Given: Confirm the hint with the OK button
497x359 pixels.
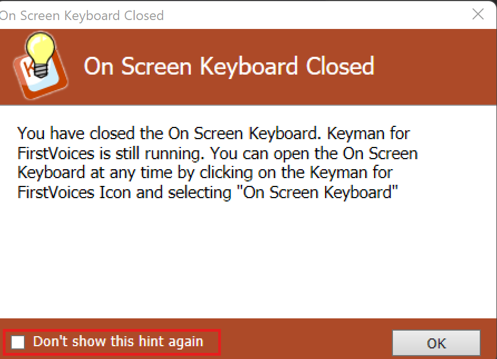Looking at the screenshot, I should coord(436,343).
